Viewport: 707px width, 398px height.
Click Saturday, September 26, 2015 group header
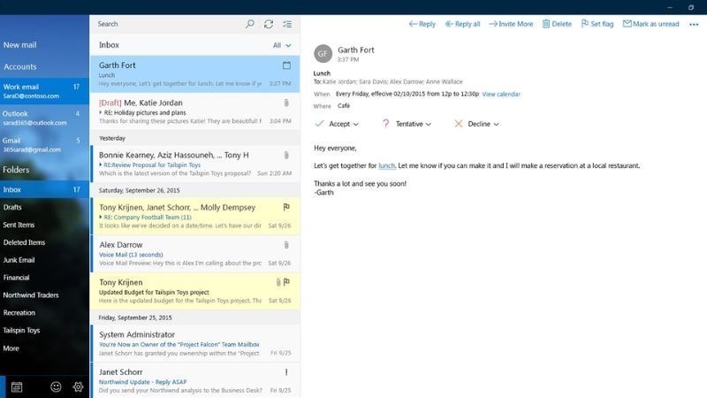coord(194,190)
